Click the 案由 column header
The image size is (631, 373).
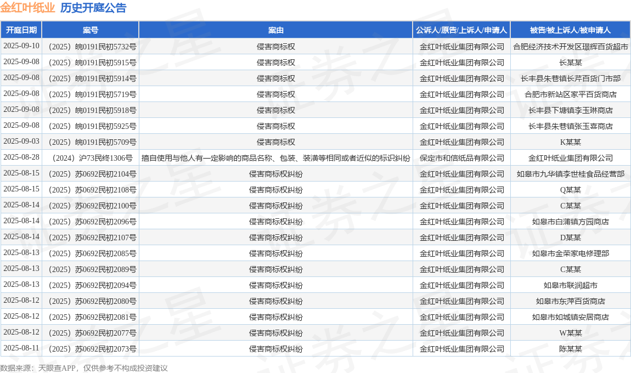275,30
